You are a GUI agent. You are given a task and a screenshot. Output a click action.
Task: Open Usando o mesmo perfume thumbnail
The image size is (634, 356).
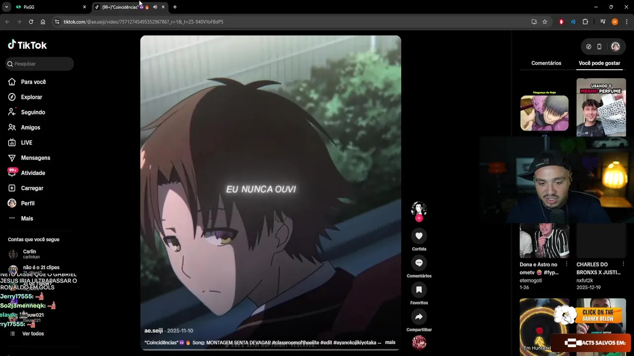[x=601, y=107]
